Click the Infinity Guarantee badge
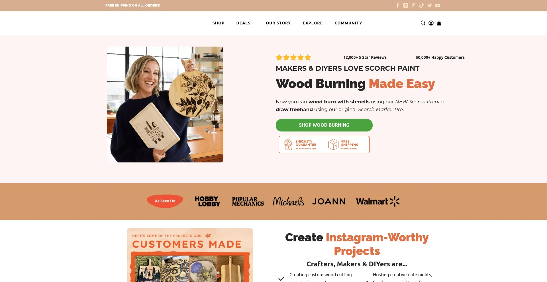Screen dimensions: 547x282 [x=300, y=145]
